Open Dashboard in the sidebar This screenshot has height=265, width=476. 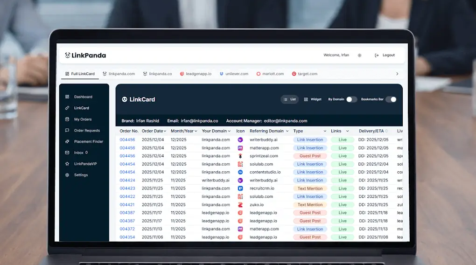pos(79,97)
